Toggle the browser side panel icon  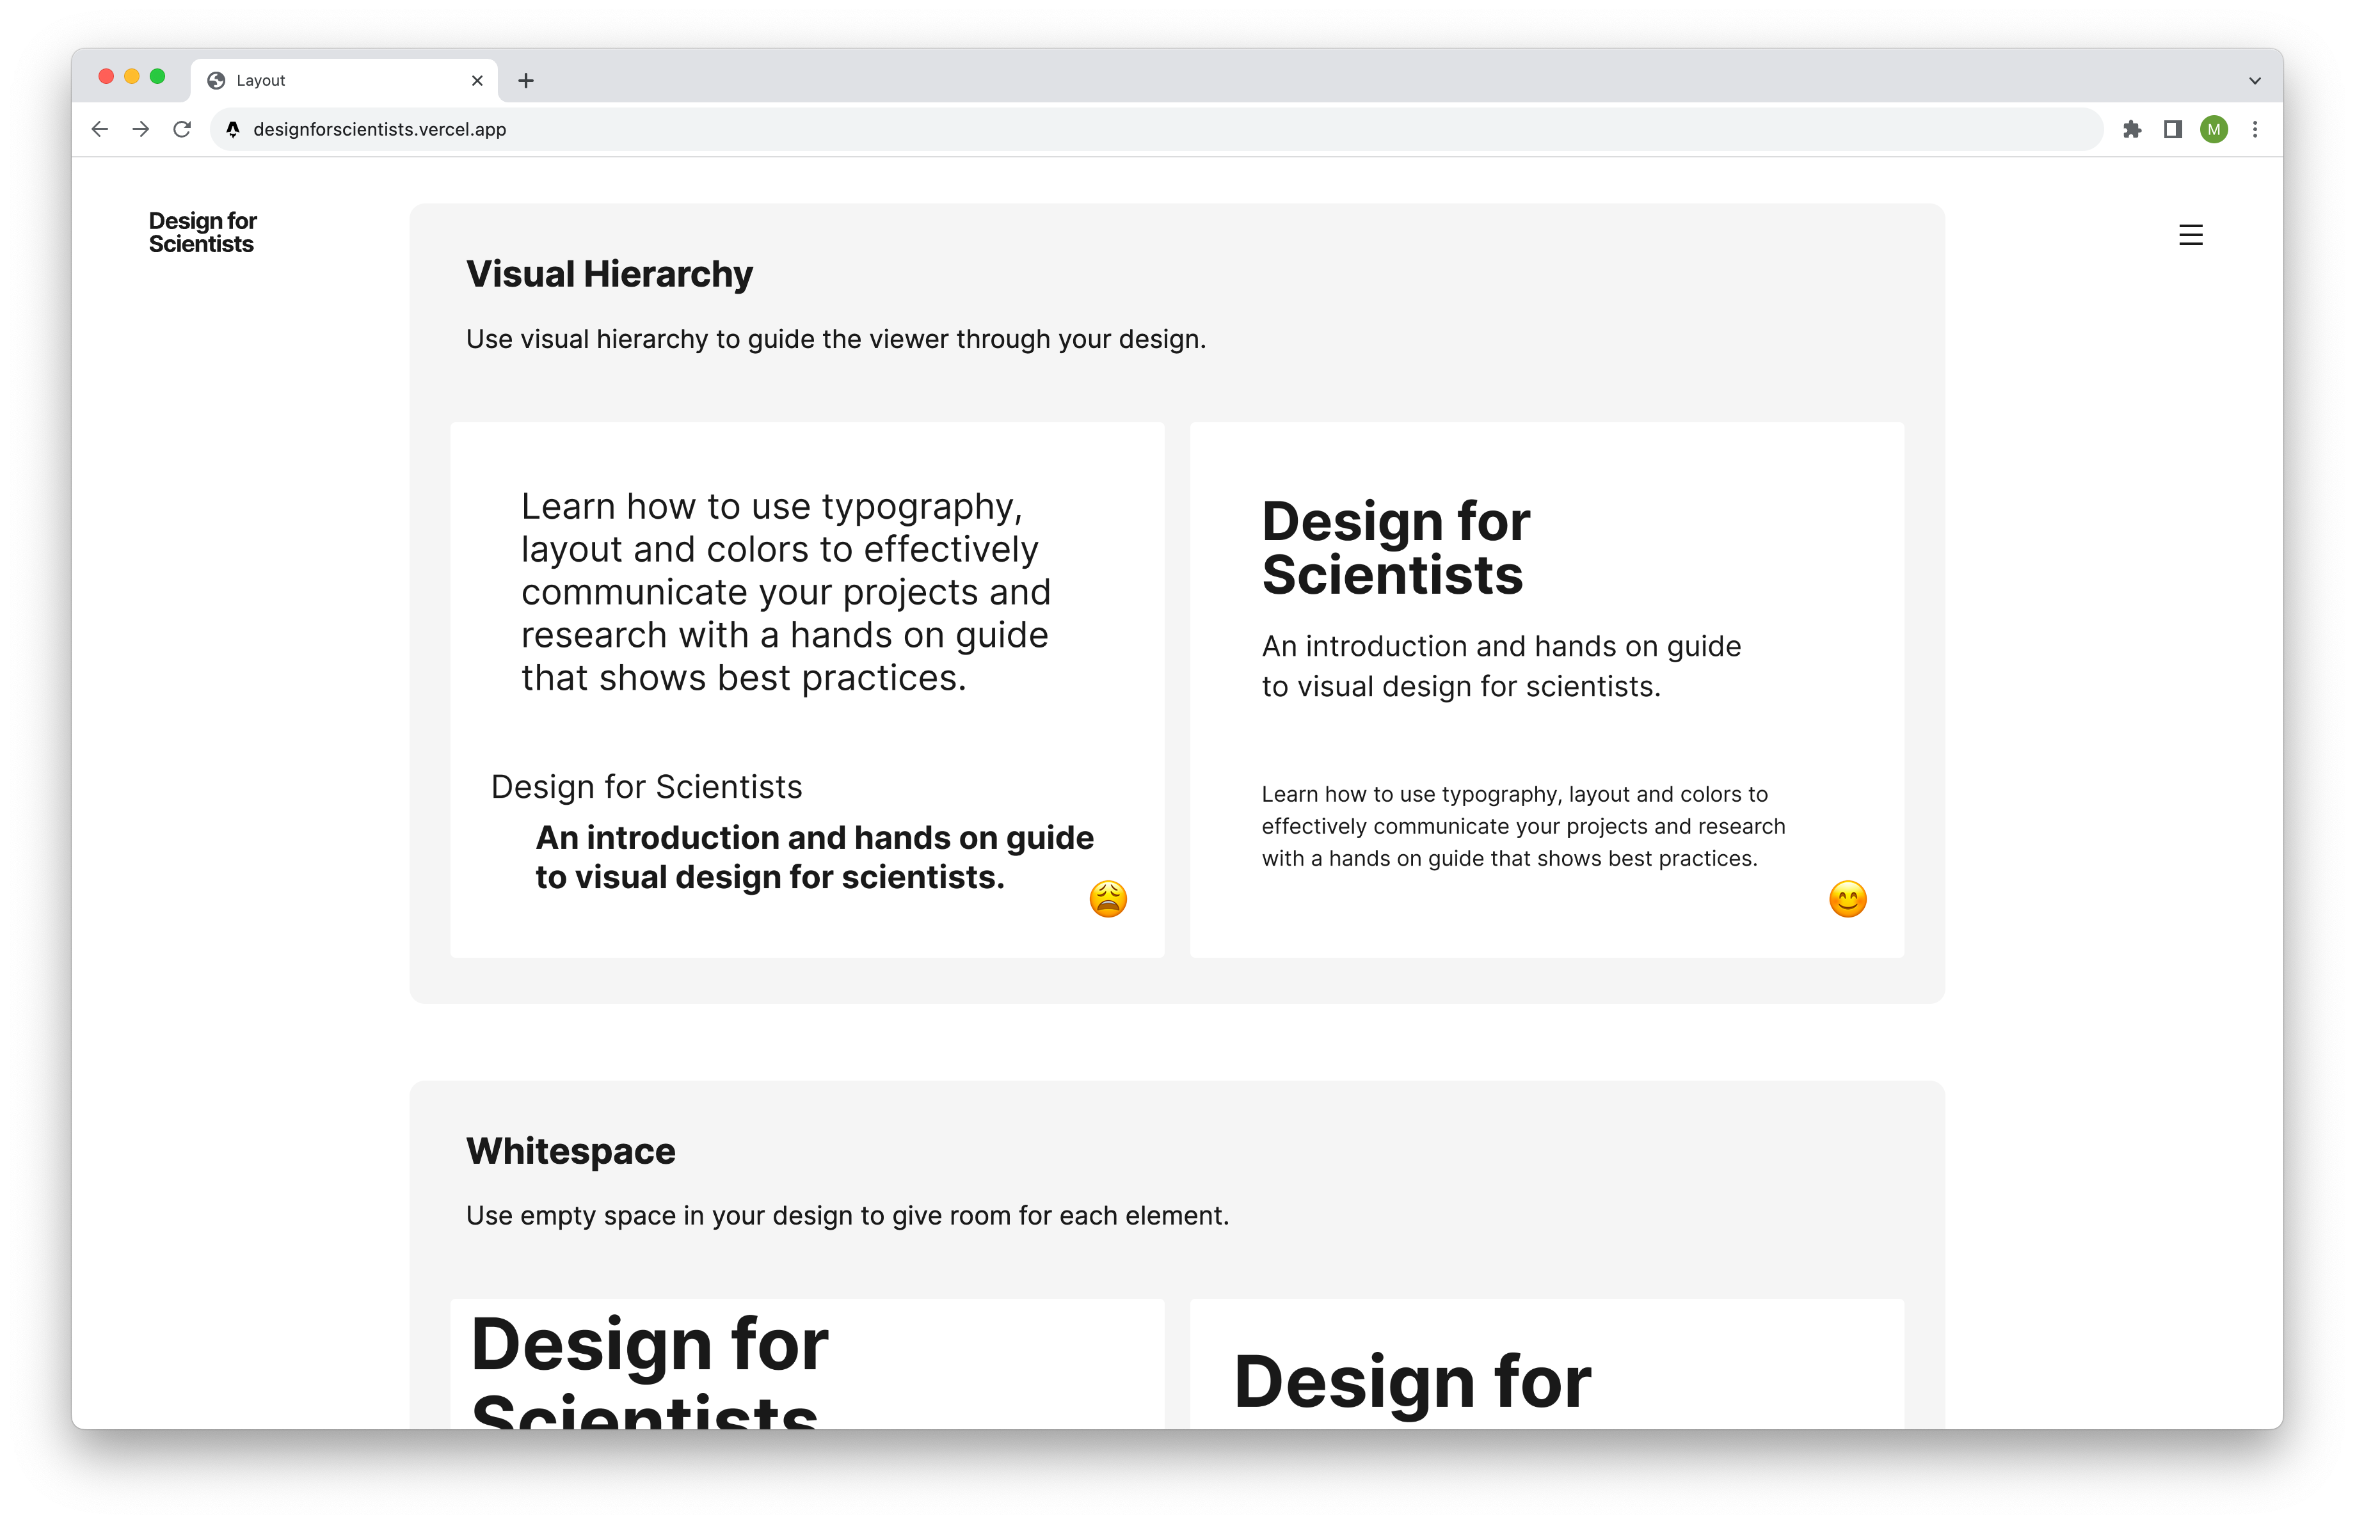tap(2173, 129)
